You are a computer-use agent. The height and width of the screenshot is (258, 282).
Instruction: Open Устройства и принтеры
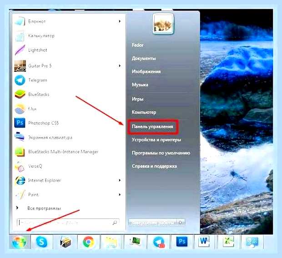tap(156, 140)
